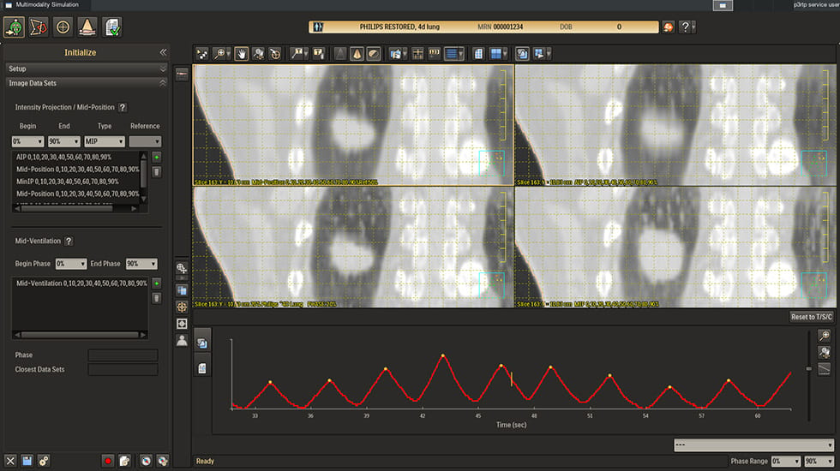This screenshot has height=471, width=840.
Task: Select first Mid-Position data set row
Action: (76, 170)
